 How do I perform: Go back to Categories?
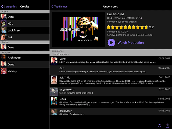click(9, 6)
